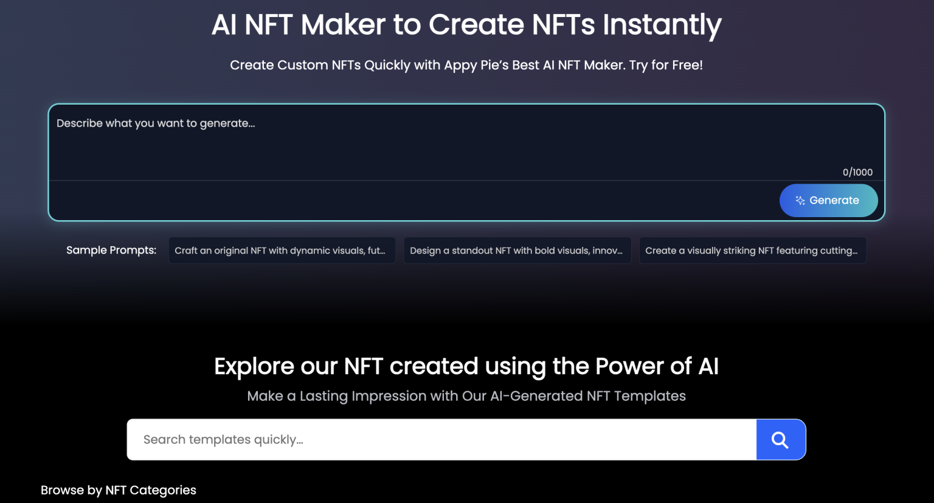This screenshot has width=934, height=503.
Task: Click the 0/1000 character counter
Action: pyautogui.click(x=857, y=172)
